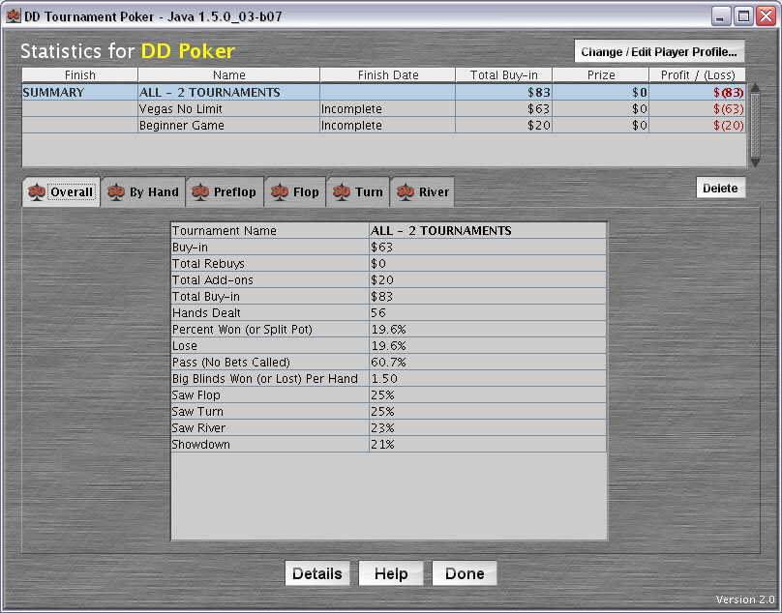Click the DD Poker title bar icon
This screenshot has height=613, width=782.
14,16
